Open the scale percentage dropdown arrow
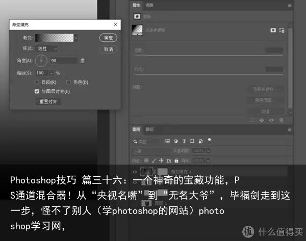The height and width of the screenshot is (241, 306). 51,73
